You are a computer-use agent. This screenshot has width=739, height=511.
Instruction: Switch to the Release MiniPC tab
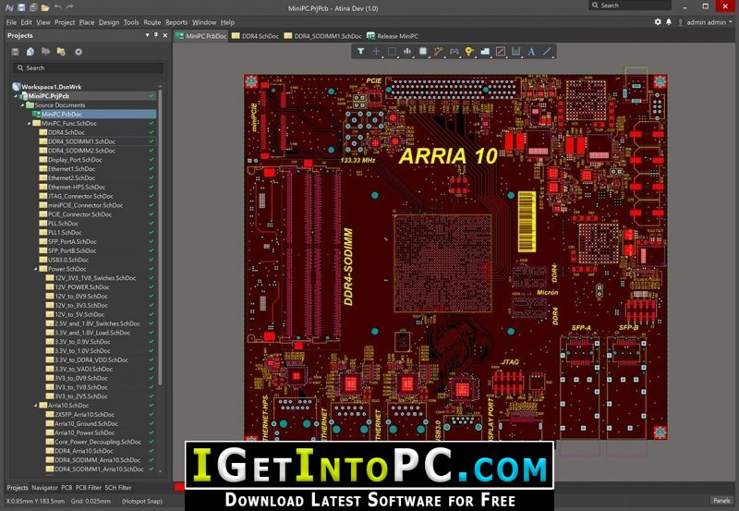coord(393,36)
